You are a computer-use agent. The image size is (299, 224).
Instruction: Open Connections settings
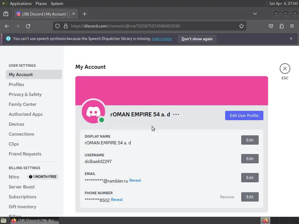(34, 134)
